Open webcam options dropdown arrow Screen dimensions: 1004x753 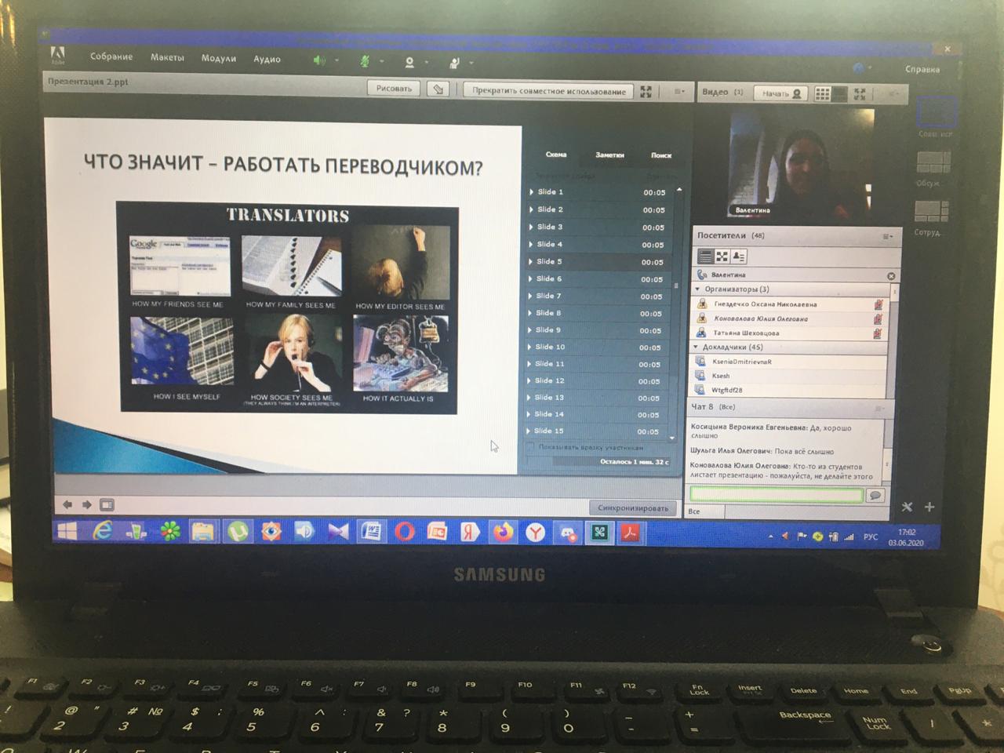[427, 62]
